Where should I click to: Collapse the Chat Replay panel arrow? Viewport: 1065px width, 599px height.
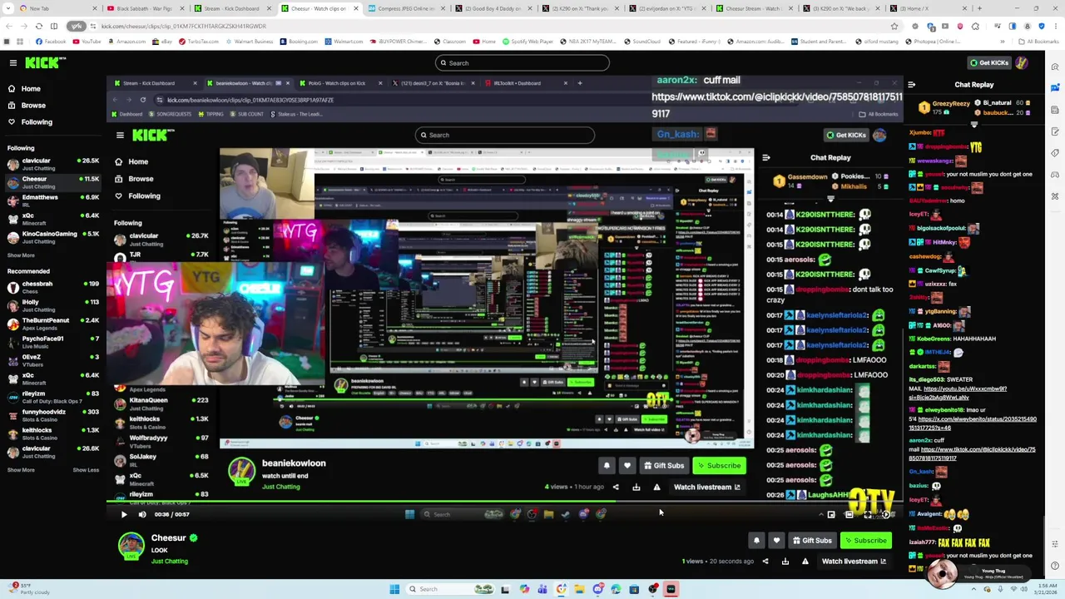click(x=911, y=84)
